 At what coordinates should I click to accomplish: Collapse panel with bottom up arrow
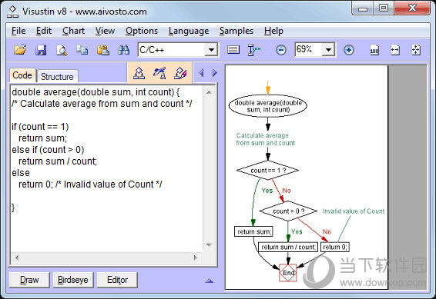click(x=209, y=281)
